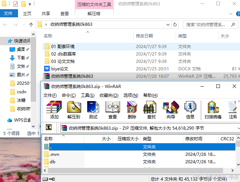Click the properties checkmark in quick access toolbar

click(16, 4)
